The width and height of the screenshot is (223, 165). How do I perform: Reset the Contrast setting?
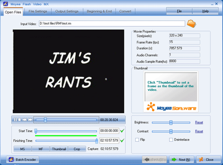pos(199,131)
